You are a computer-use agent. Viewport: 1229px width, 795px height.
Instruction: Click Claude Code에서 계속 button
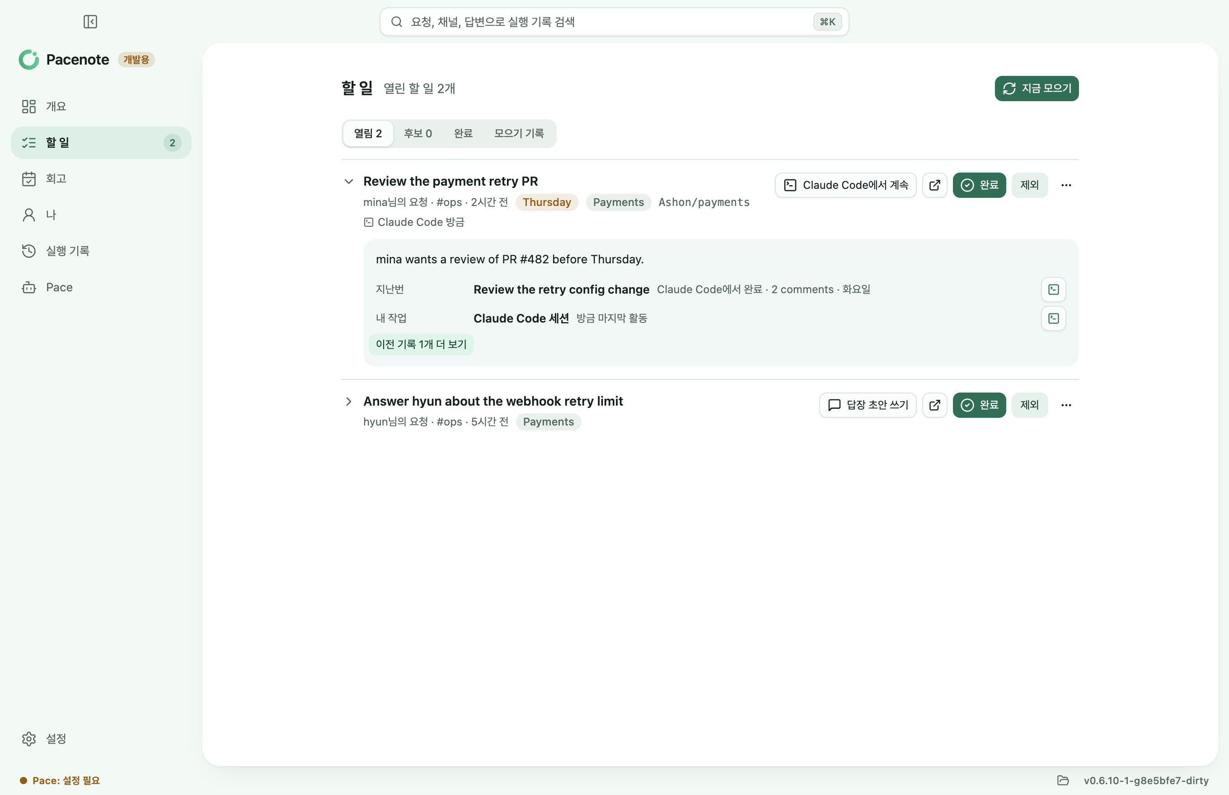[x=845, y=185]
